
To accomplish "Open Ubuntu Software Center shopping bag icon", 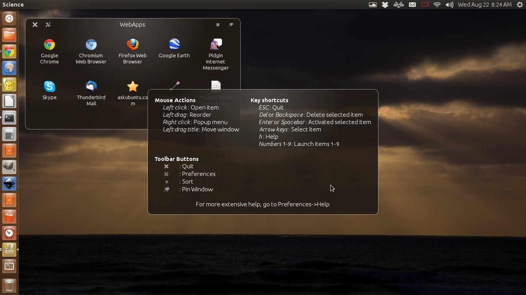I will [10, 217].
